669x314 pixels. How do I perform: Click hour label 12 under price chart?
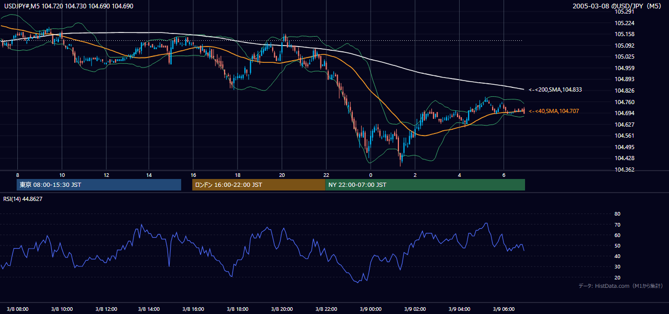click(x=106, y=175)
